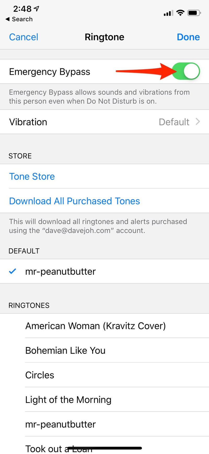This screenshot has width=209, height=454.
Task: Tap the battery status icon
Action: [x=194, y=13]
